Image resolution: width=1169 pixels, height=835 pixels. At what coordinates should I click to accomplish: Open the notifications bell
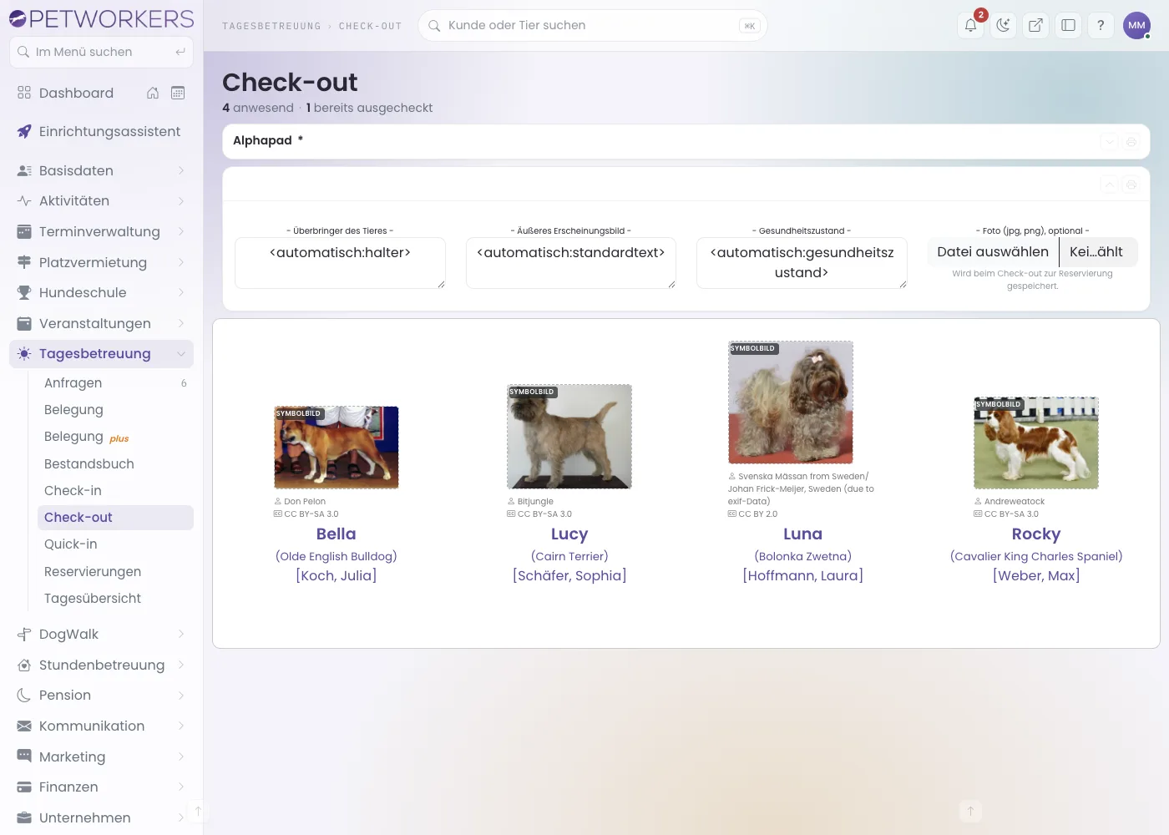pyautogui.click(x=970, y=25)
